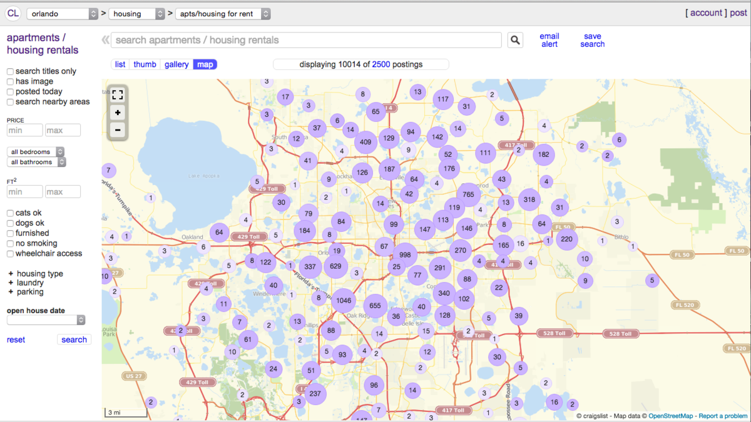Check the cats ok option
751x422 pixels.
[10, 213]
